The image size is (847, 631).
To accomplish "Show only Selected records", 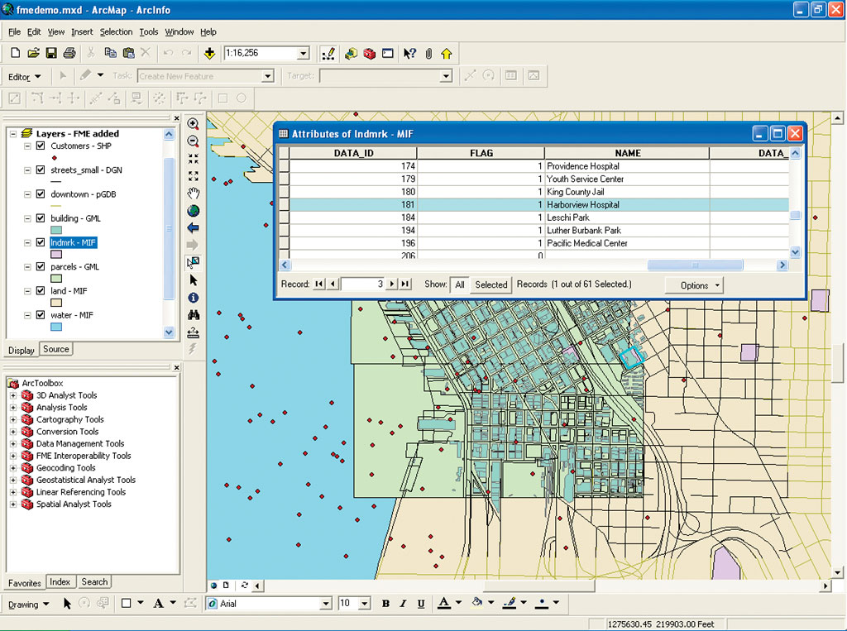I will 490,284.
